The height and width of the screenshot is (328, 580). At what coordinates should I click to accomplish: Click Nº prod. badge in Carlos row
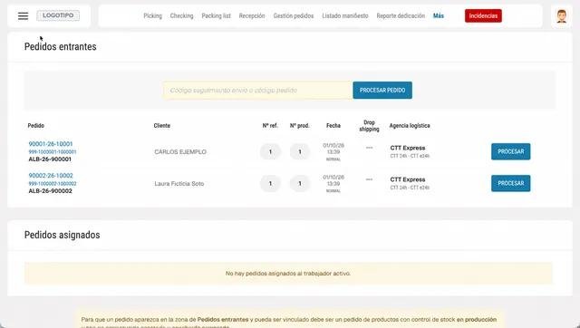pyautogui.click(x=300, y=152)
